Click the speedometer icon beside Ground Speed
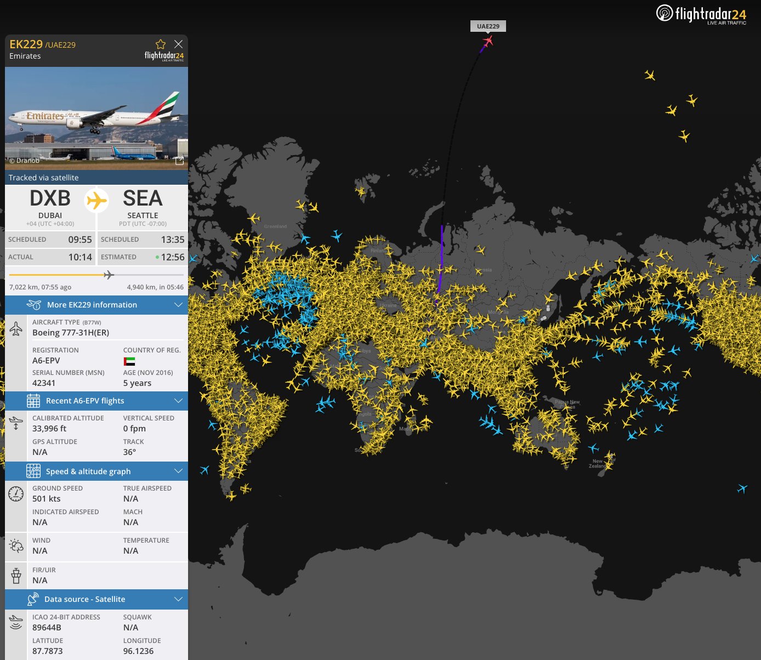This screenshot has width=761, height=660. click(x=16, y=494)
